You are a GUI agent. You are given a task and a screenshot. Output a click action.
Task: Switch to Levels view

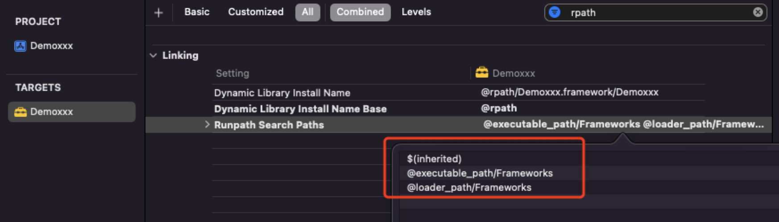pos(416,12)
